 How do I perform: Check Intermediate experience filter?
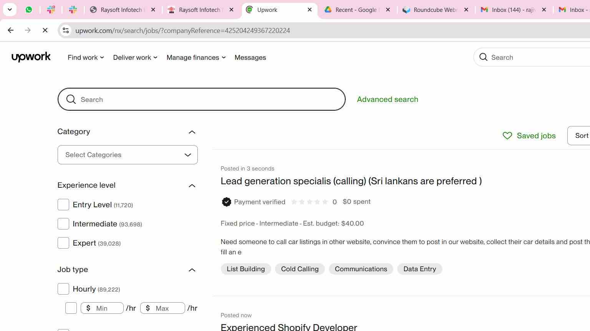point(63,224)
